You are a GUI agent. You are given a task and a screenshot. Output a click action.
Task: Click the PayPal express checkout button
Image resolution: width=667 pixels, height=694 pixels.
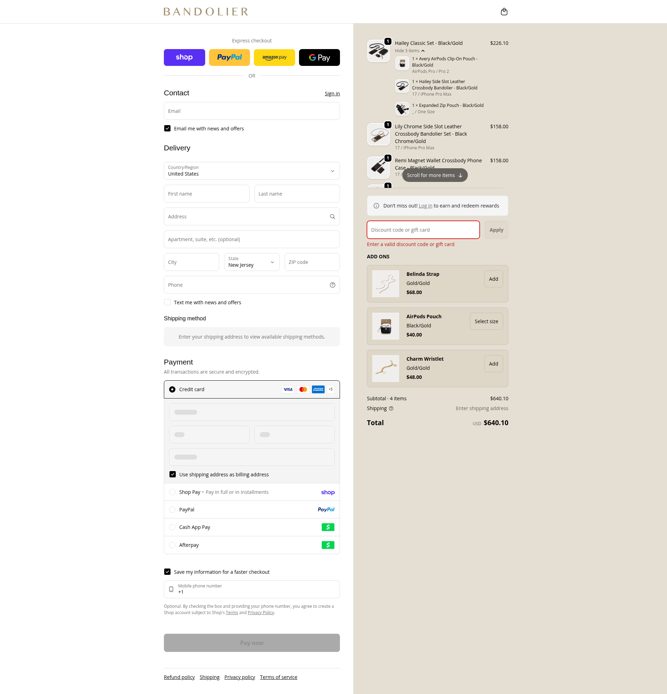pos(229,57)
